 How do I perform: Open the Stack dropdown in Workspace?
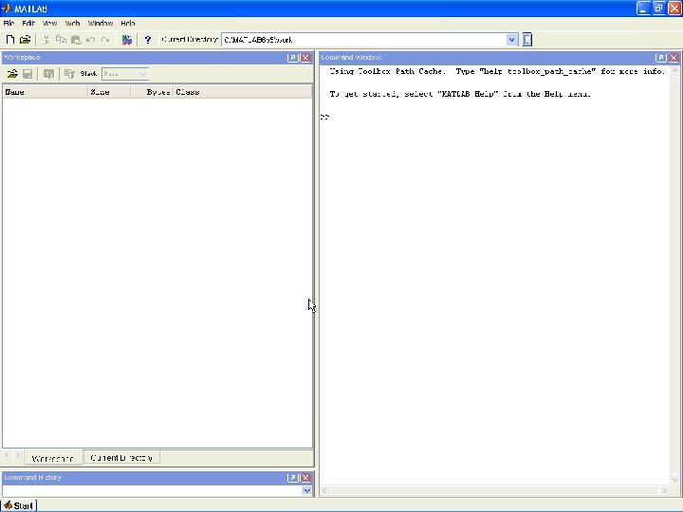click(x=125, y=74)
